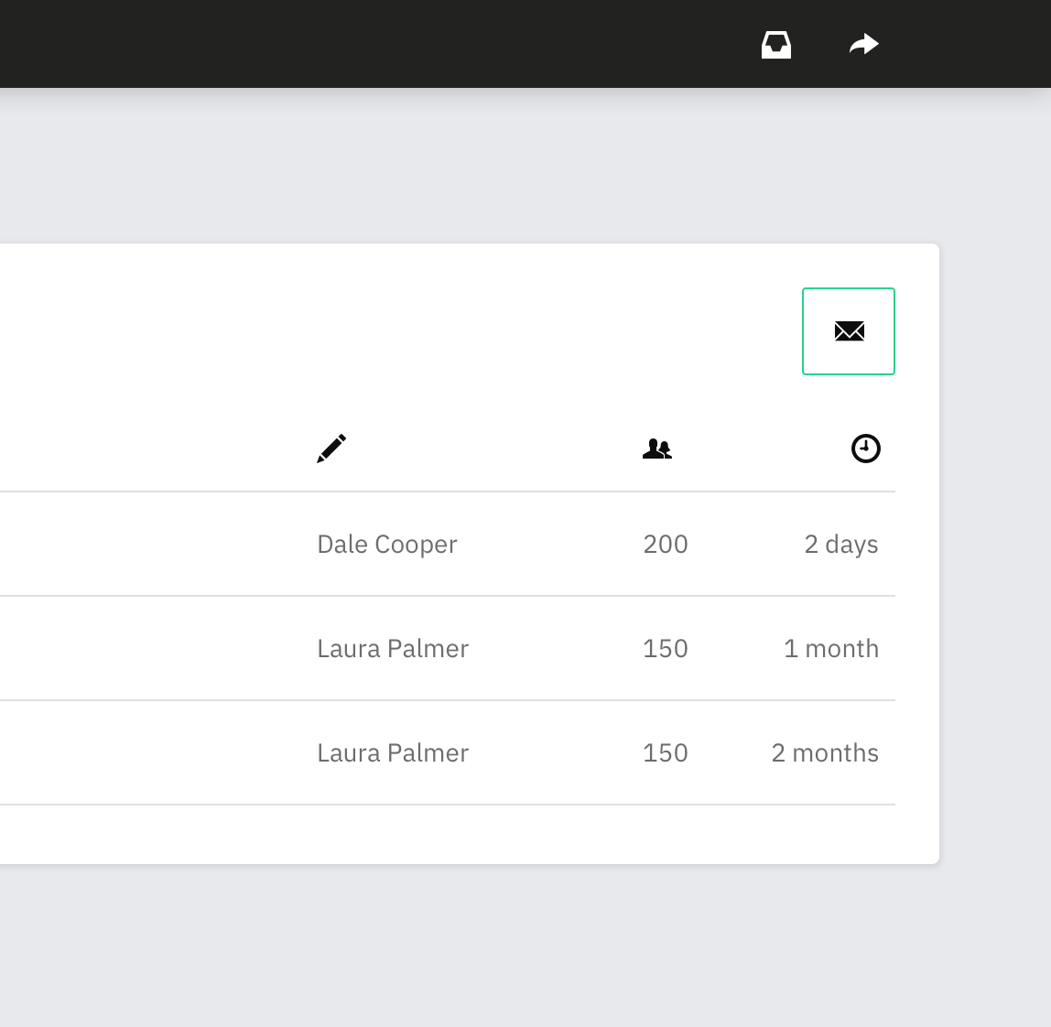Screen dimensions: 1051x1027
Task: Click the 2 months cell
Action: click(825, 752)
